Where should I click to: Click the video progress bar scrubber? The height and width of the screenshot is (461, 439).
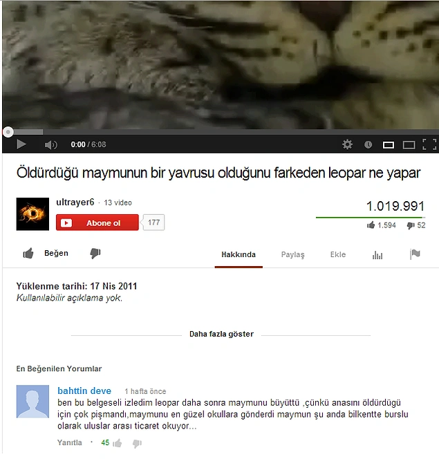(x=8, y=132)
